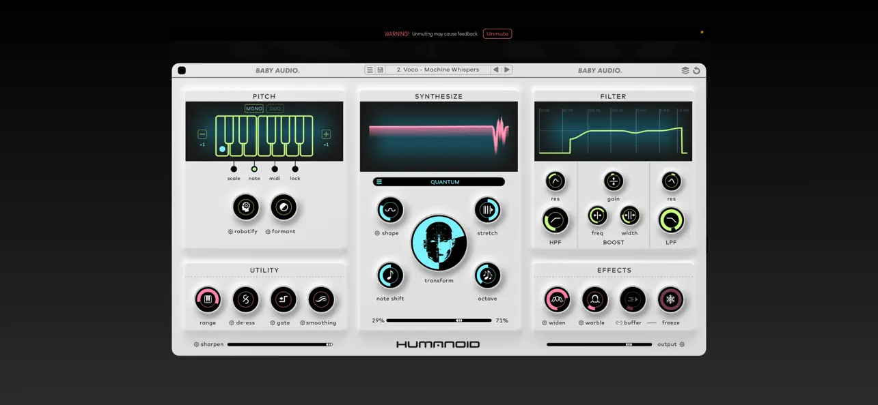The height and width of the screenshot is (405, 878).
Task: Select the formant control
Action: [x=283, y=207]
